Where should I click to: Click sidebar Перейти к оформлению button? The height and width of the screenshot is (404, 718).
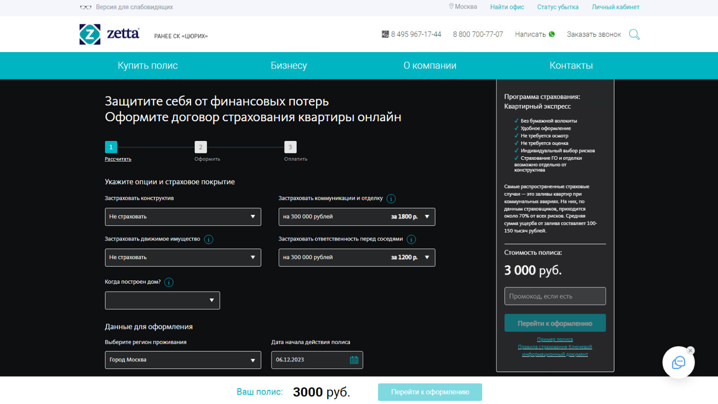point(555,323)
